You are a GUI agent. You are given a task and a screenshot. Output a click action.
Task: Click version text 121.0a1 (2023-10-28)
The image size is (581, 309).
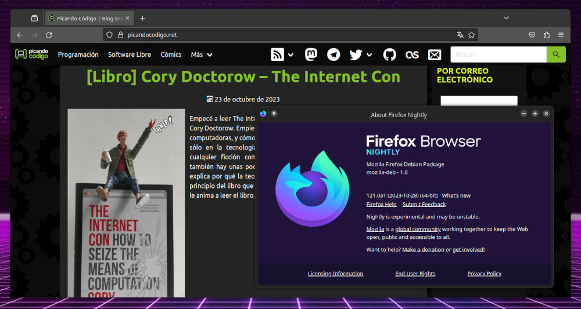click(402, 195)
